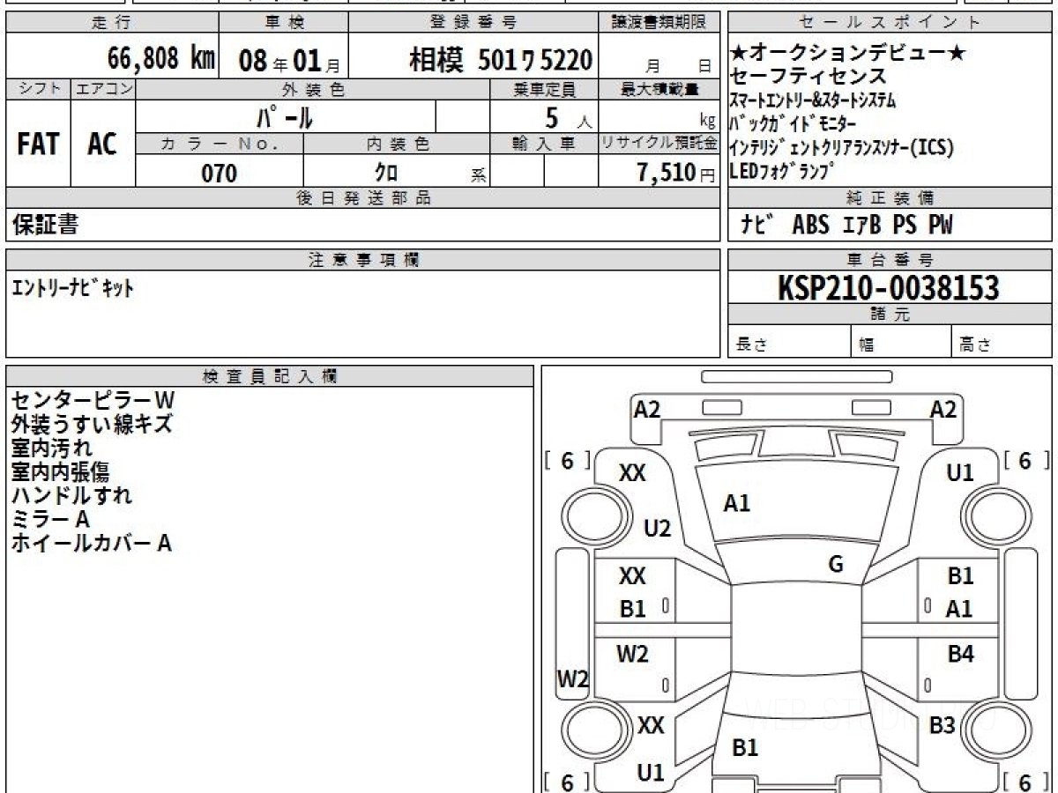Click inspector note ホイールカバーA
1058x793 pixels.
pos(91,544)
